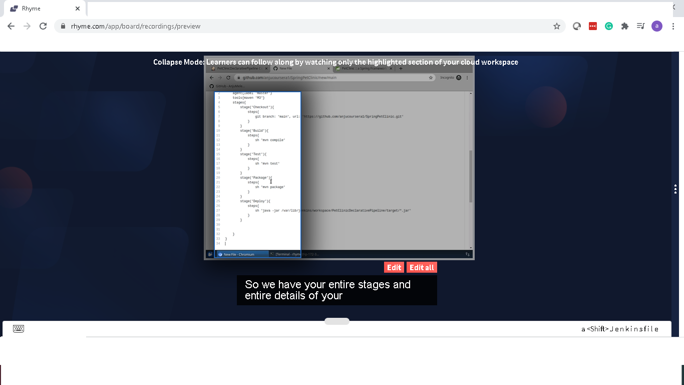Select the PetClinicDeclarativePipeline tab in recorded browser

click(239, 68)
